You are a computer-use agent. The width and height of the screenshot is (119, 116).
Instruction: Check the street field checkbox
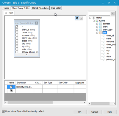click(17, 41)
